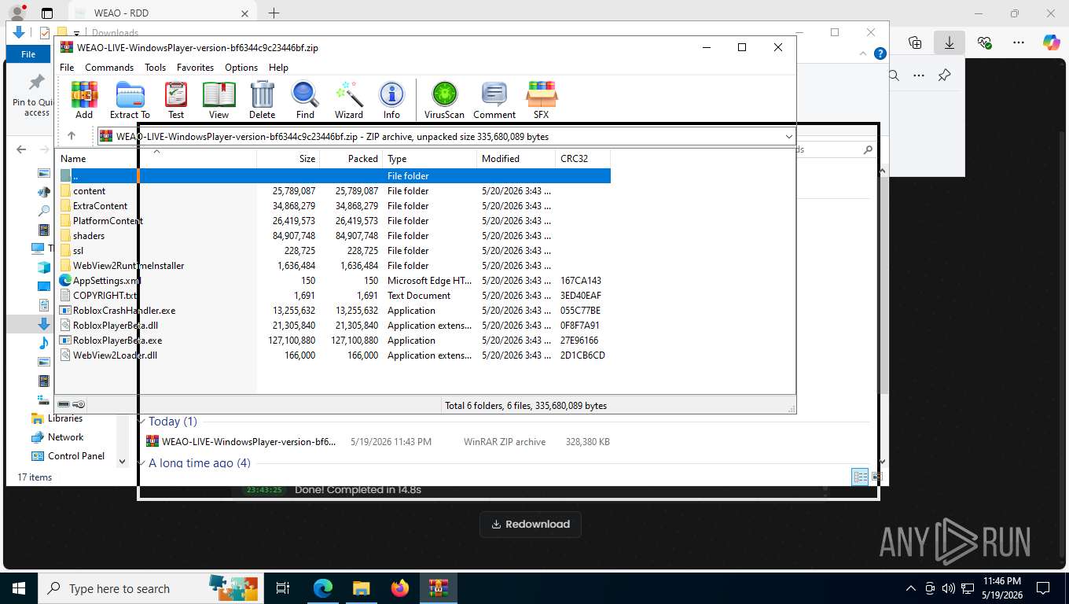Click the Extract To toolbar icon
Viewport: 1069px width, 604px height.
[130, 100]
